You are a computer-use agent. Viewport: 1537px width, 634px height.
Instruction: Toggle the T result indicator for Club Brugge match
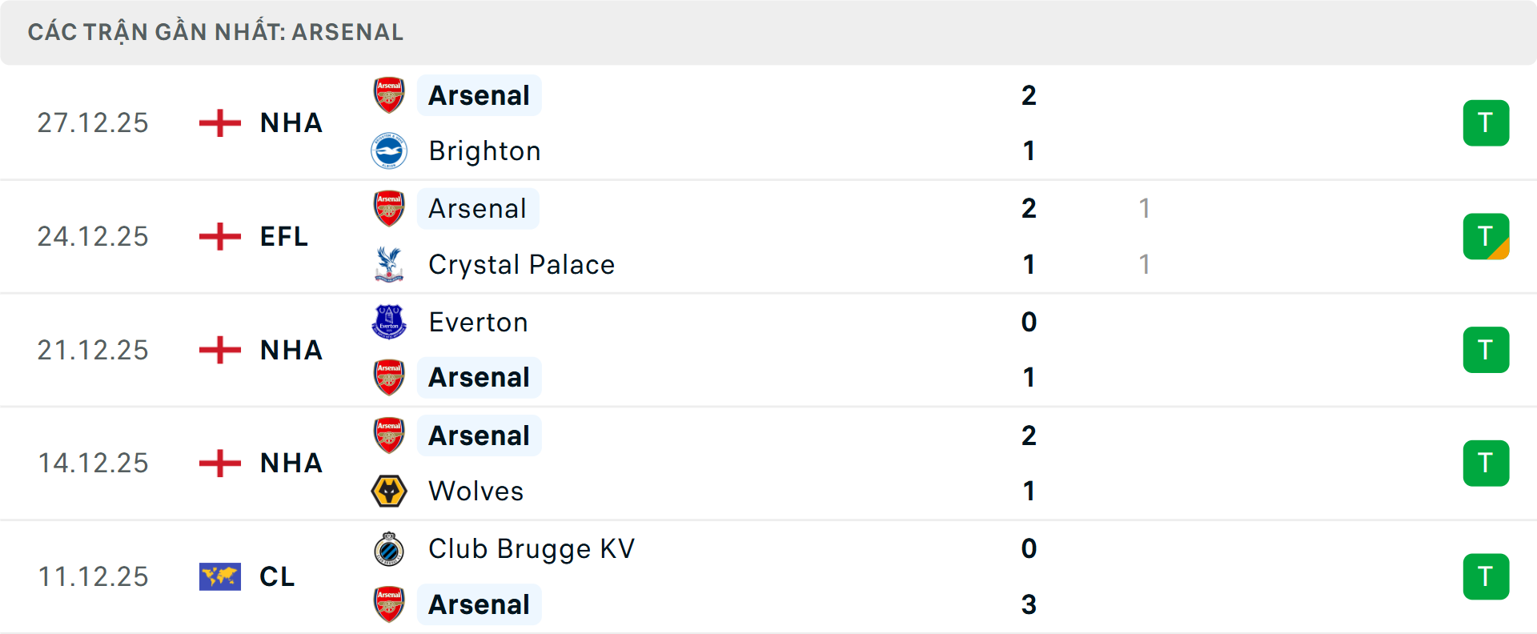point(1486,577)
